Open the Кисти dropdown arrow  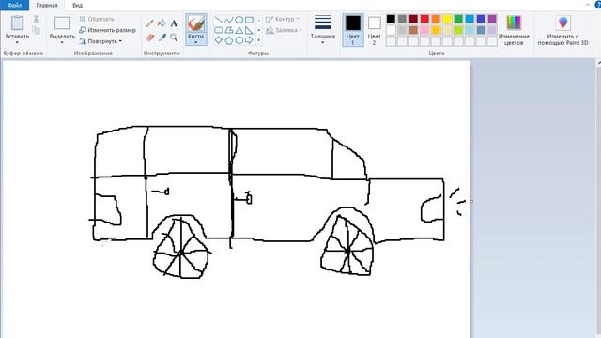[x=196, y=42]
